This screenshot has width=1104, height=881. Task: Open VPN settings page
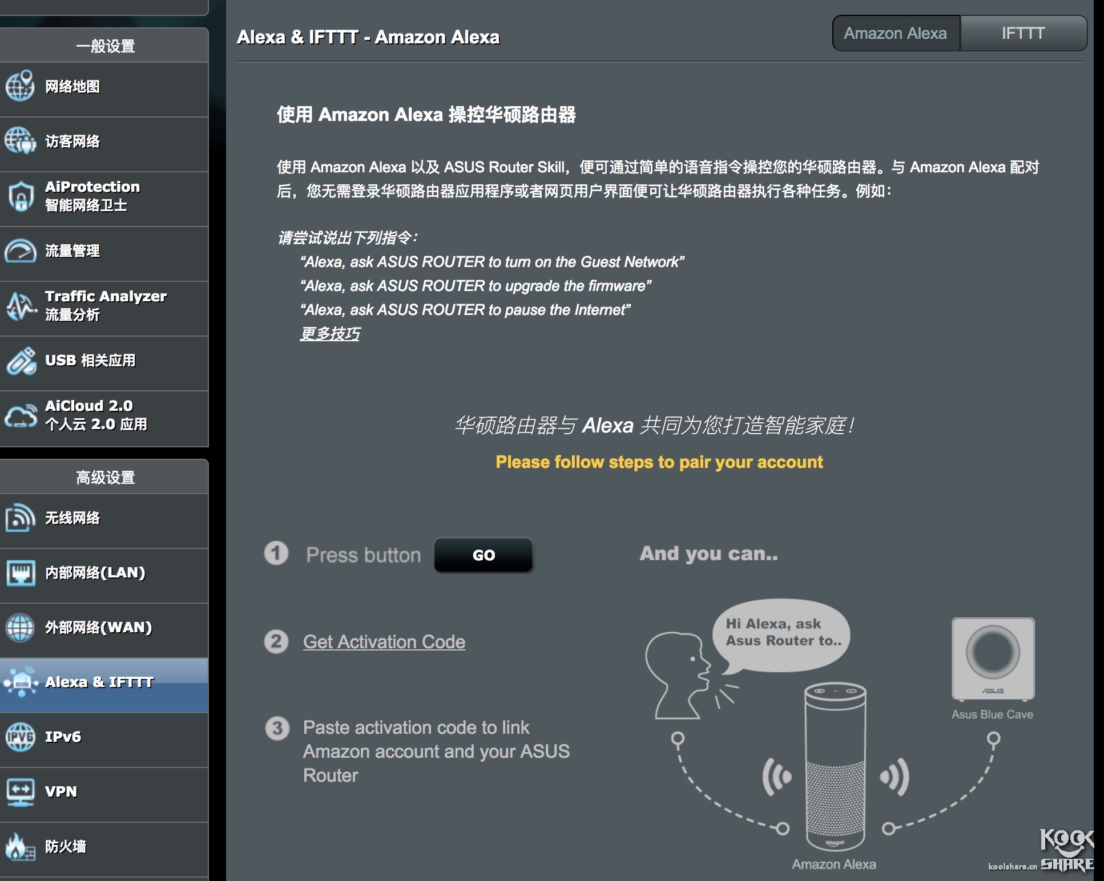[x=104, y=795]
